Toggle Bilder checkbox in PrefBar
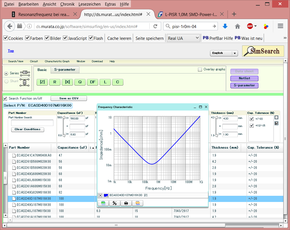 (47, 38)
